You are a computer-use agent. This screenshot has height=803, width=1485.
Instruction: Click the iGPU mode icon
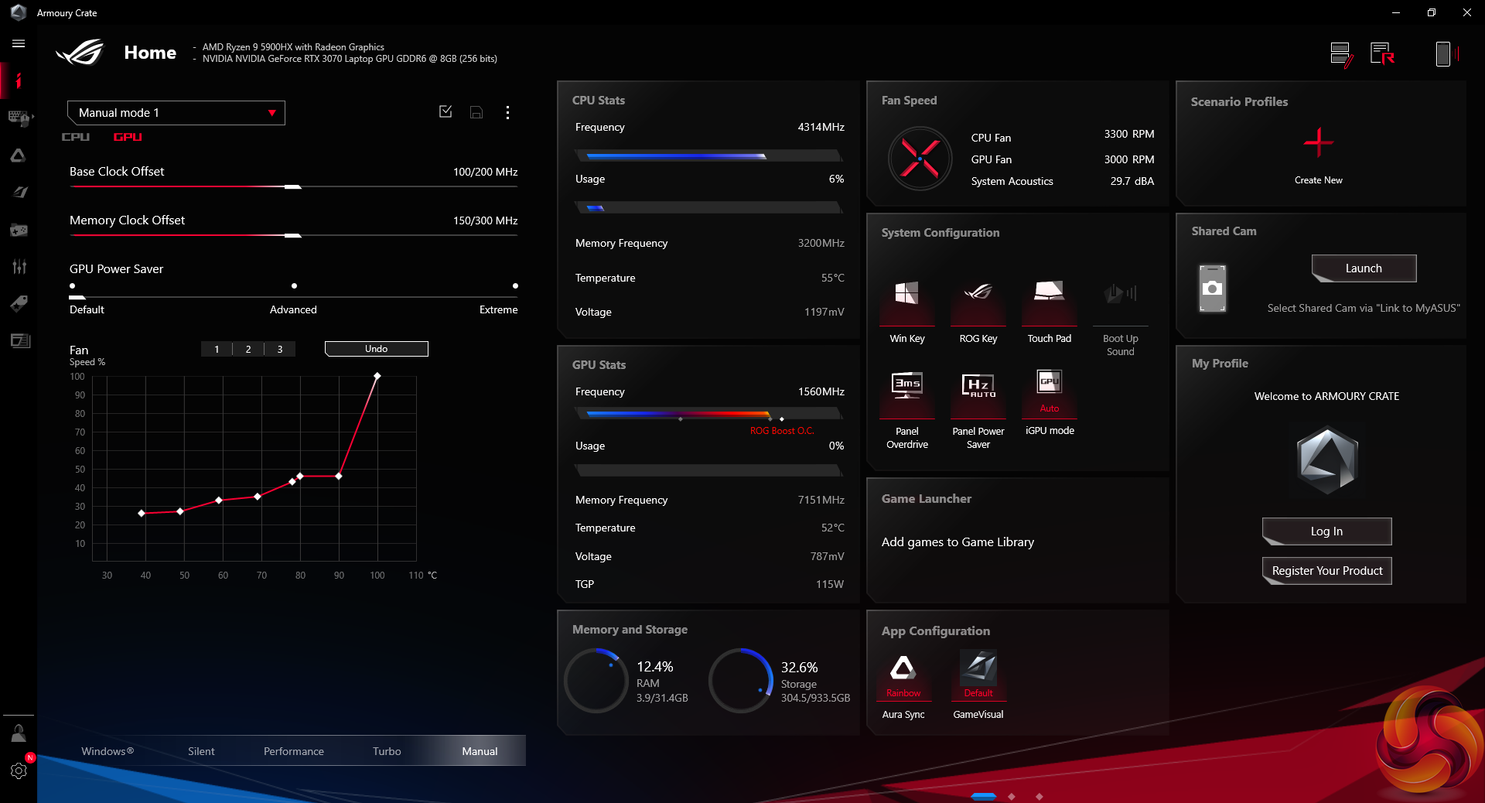[1049, 383]
